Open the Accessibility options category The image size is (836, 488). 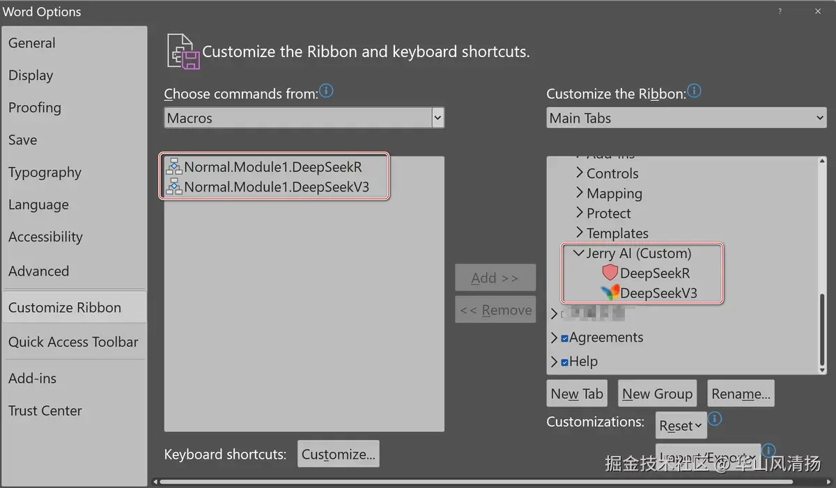(x=74, y=237)
